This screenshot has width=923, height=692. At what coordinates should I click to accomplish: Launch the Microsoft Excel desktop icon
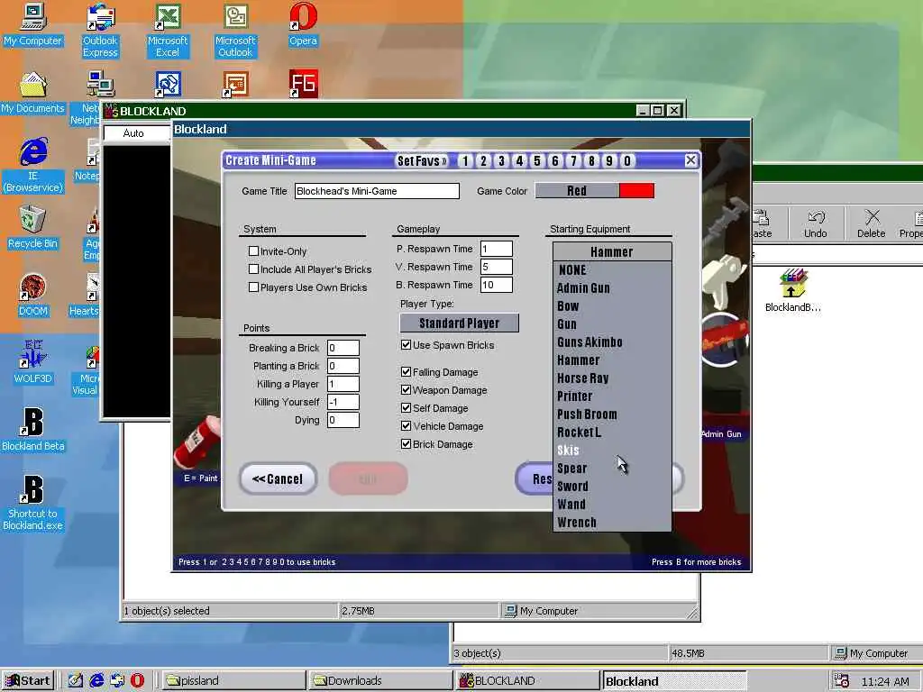pos(168,31)
